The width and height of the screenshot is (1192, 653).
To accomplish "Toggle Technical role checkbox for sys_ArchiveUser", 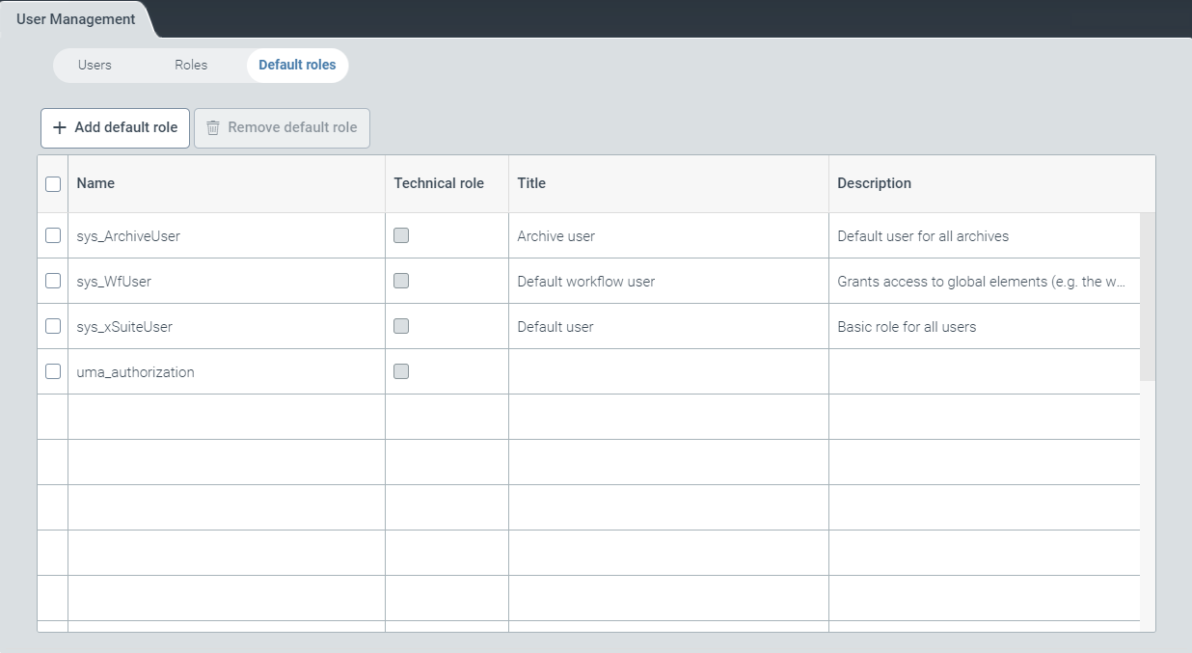I will point(401,235).
